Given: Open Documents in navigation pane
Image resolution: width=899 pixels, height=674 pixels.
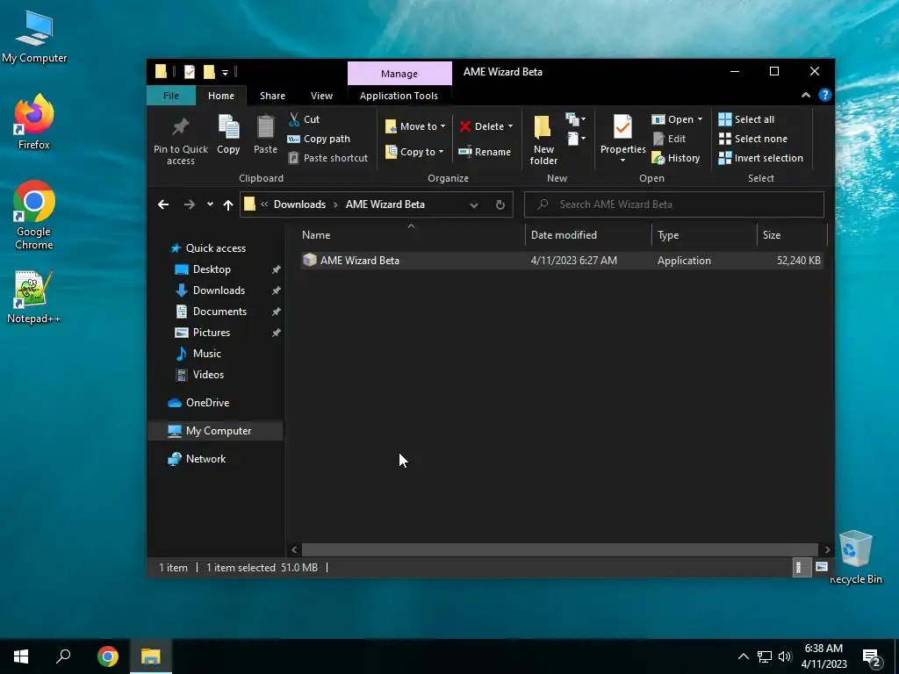Looking at the screenshot, I should (x=219, y=312).
